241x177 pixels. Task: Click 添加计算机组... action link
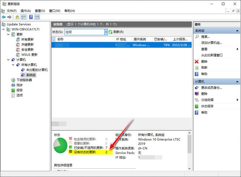tap(212, 43)
